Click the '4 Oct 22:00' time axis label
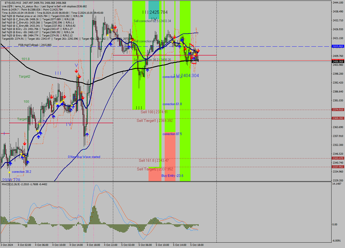 111,245
